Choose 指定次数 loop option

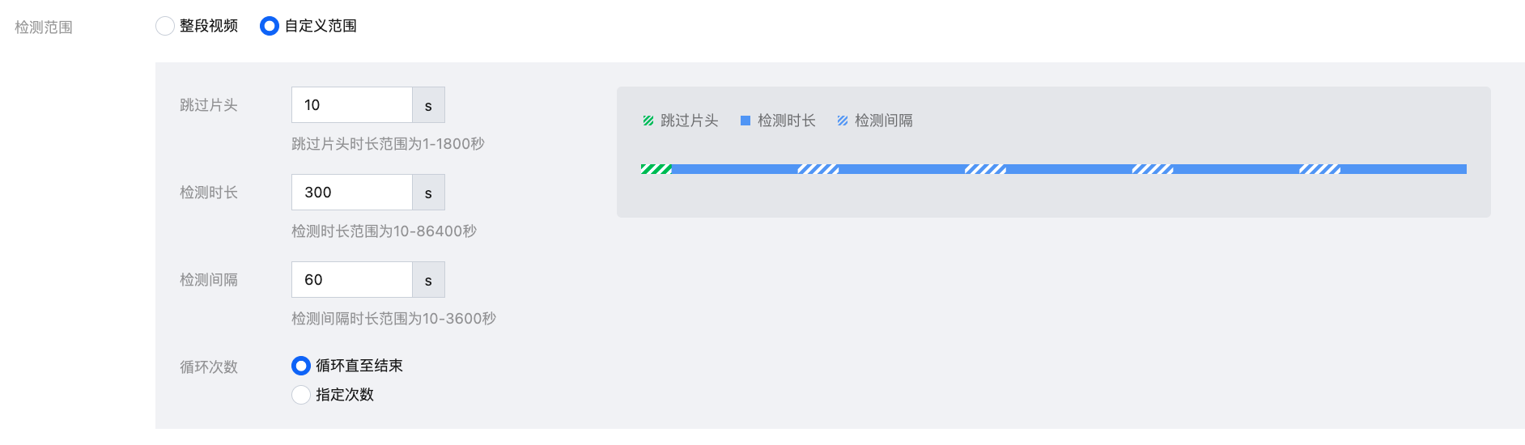click(301, 395)
